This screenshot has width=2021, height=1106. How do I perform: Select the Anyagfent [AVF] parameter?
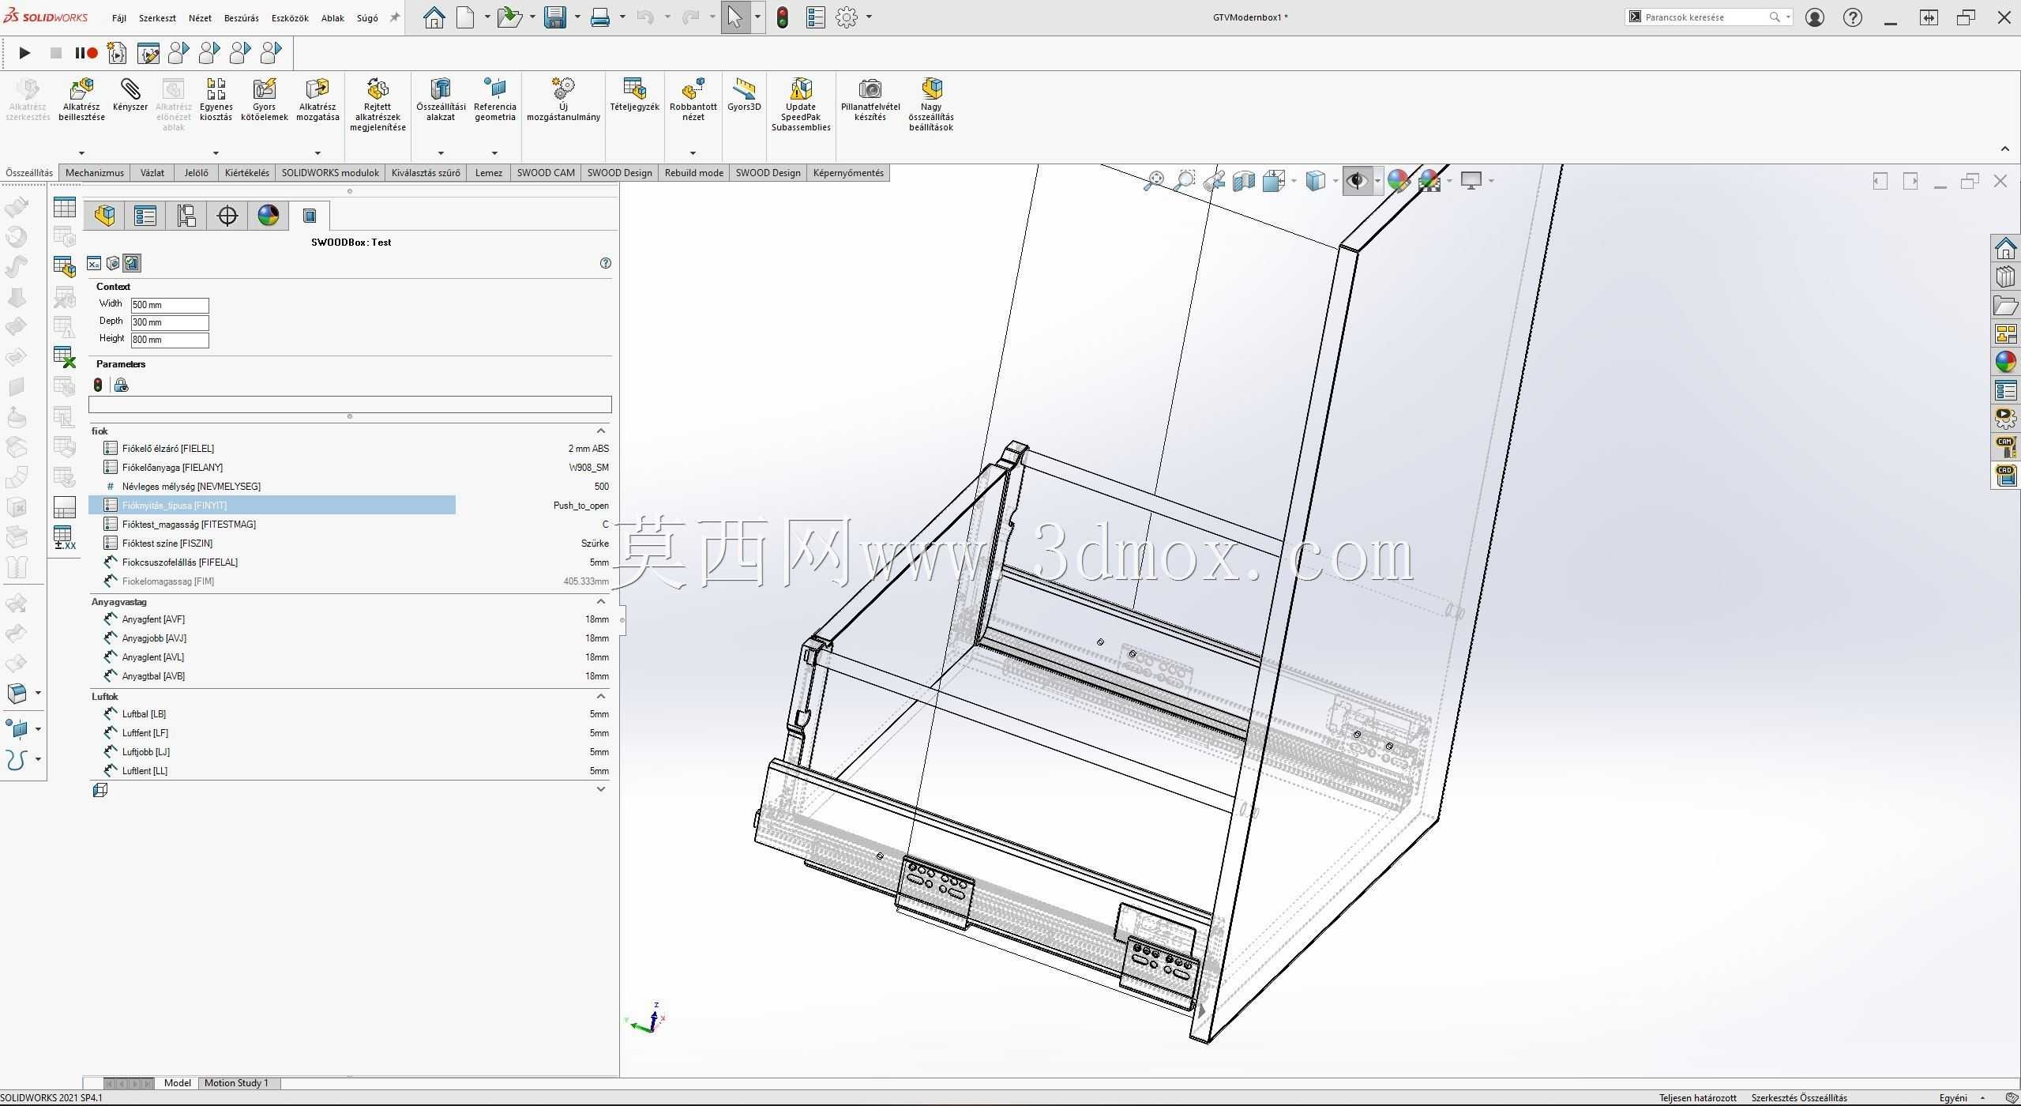coord(350,619)
